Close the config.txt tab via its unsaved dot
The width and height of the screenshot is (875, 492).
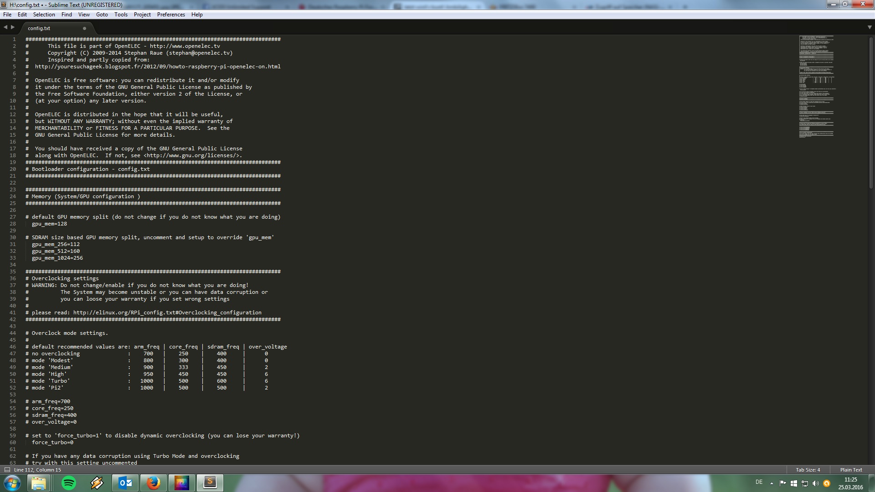[x=84, y=28]
